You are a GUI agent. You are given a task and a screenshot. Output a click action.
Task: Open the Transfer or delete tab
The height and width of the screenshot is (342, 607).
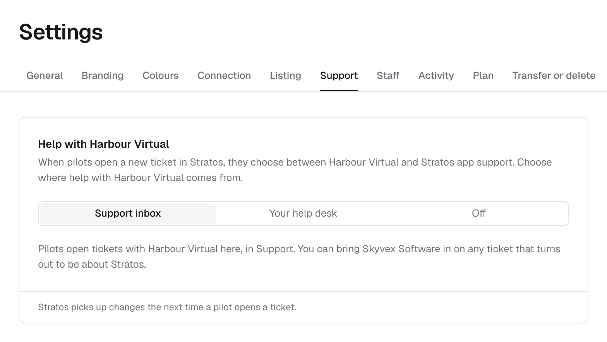(x=554, y=75)
